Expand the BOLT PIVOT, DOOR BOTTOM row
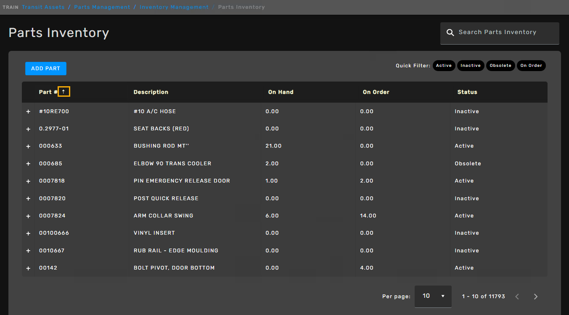This screenshot has height=315, width=569. point(28,268)
